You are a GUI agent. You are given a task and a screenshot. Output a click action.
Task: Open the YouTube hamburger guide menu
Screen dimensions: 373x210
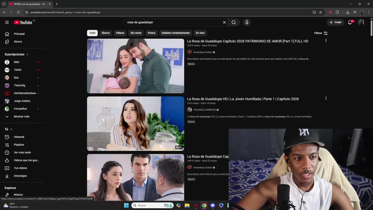click(7, 22)
